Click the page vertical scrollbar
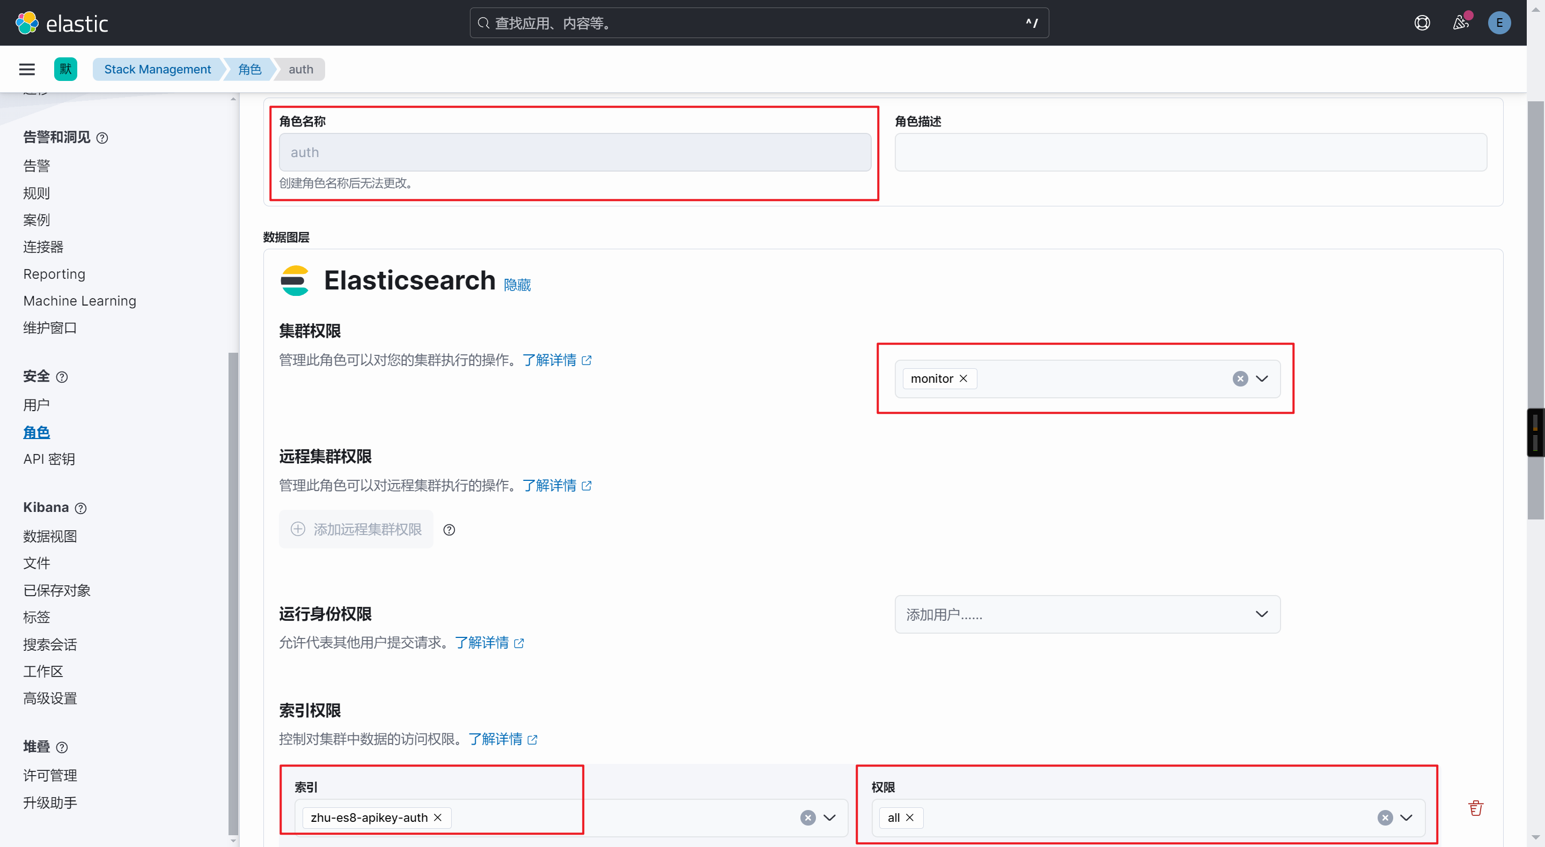Screen dimensions: 1545x847 tap(1535, 310)
